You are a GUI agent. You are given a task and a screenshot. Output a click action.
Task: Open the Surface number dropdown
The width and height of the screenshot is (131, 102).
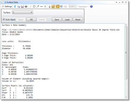(x=22, y=12)
